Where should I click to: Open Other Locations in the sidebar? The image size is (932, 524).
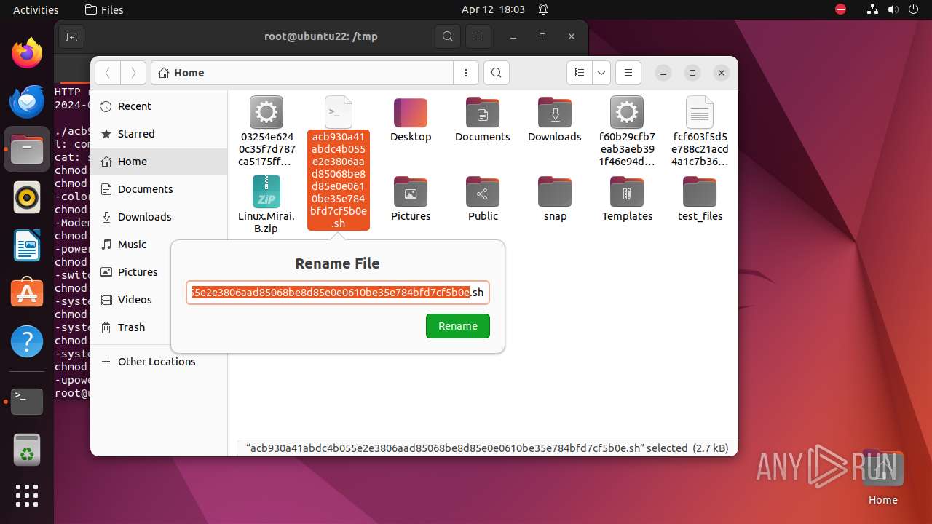click(x=159, y=362)
